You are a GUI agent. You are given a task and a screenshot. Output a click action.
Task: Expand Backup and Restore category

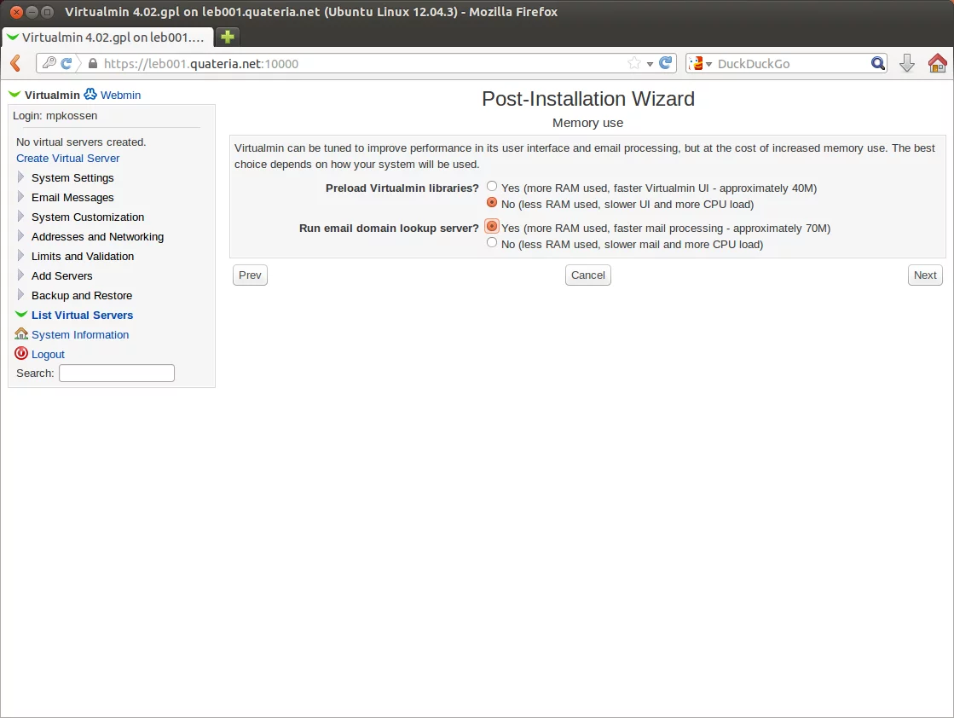coord(20,294)
